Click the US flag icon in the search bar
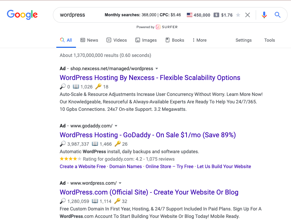 coord(190,15)
